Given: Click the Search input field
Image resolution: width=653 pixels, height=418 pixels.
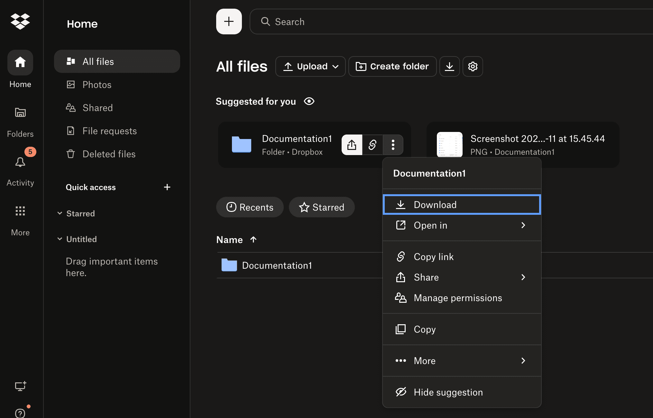Looking at the screenshot, I should pyautogui.click(x=354, y=22).
